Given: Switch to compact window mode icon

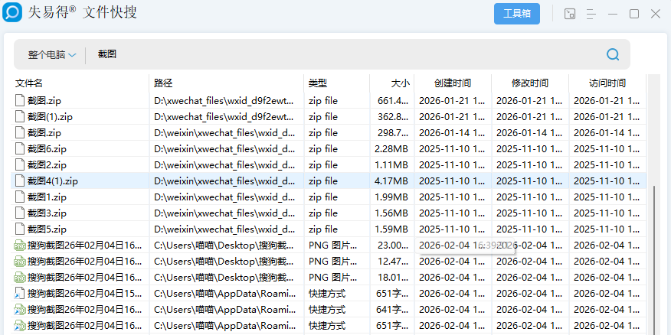Looking at the screenshot, I should (569, 14).
